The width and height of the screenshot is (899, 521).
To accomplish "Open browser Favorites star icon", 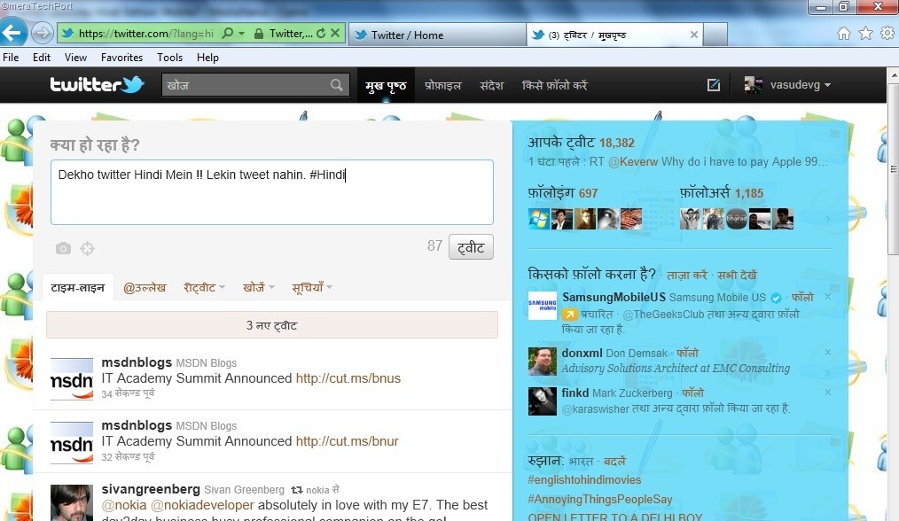I will pos(865,34).
